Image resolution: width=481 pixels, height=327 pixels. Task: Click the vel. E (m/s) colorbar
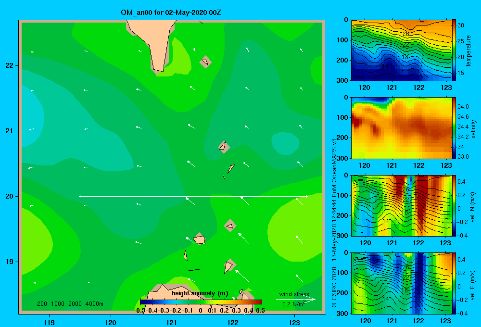pyautogui.click(x=454, y=283)
